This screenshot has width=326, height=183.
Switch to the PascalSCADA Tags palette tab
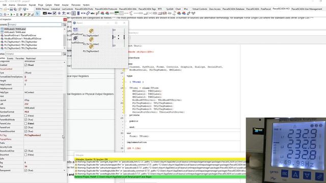(147, 9)
